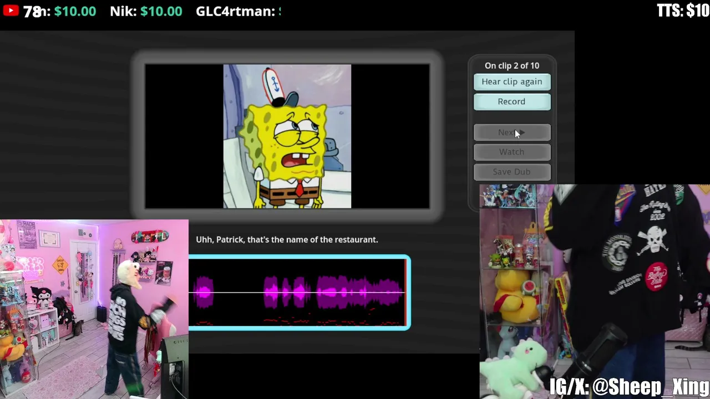The image size is (710, 399).
Task: Start recording with the Record button
Action: (512, 101)
